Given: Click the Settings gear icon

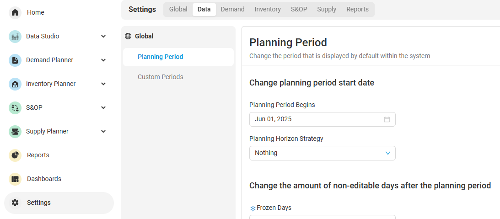Looking at the screenshot, I should 15,203.
